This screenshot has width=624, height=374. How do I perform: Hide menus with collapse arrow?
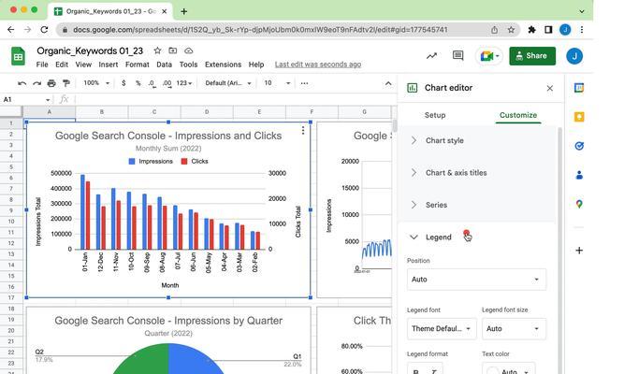pos(388,83)
